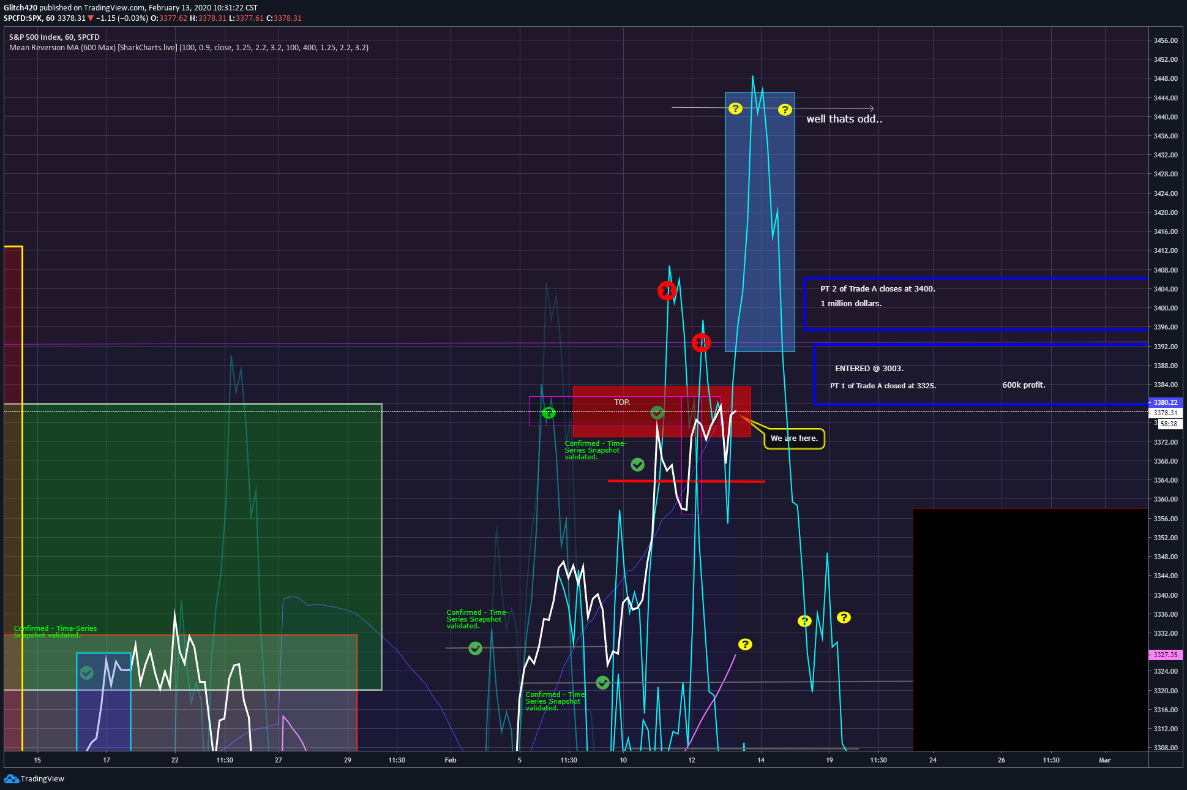This screenshot has height=790, width=1187.
Task: Click green checkmark above the red horizontal line
Action: pos(637,465)
